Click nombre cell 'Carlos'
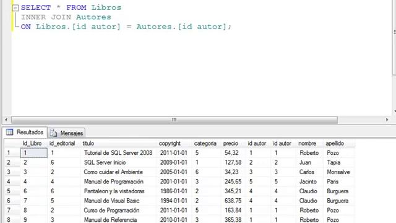Viewport: 396px width, 223px height. coord(309,172)
